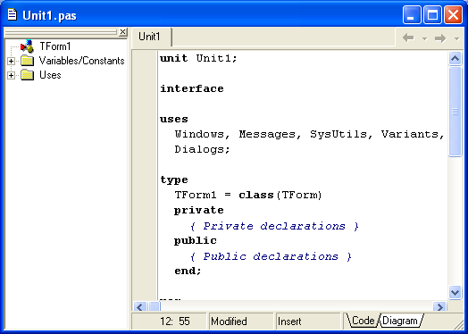Open the forward history dropdown

[456, 38]
